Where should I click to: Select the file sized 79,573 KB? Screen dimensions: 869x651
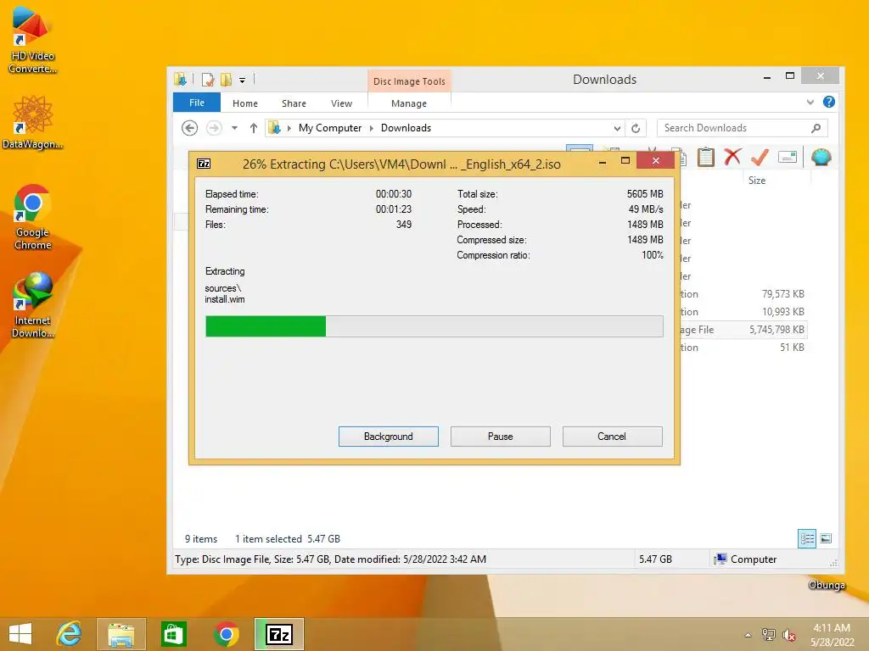click(x=782, y=294)
